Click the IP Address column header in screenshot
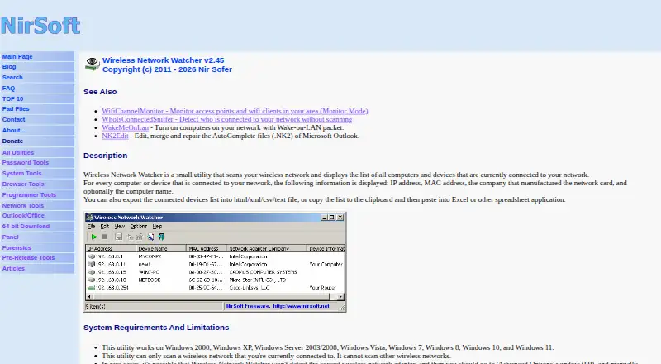661x364 pixels. coord(111,249)
